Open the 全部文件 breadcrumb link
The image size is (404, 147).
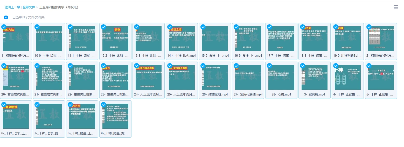[x=29, y=7]
